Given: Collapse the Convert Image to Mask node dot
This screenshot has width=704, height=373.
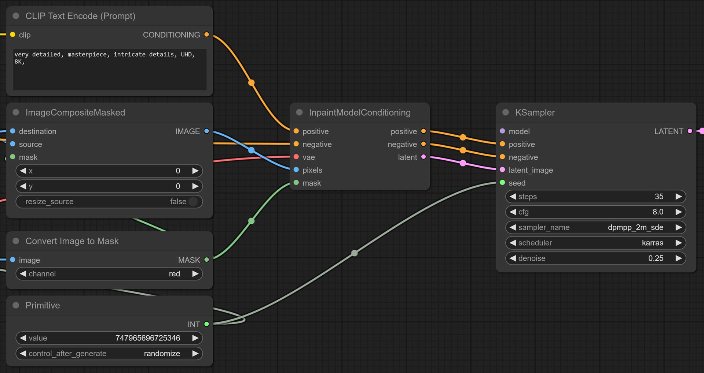Looking at the screenshot, I should 16,241.
